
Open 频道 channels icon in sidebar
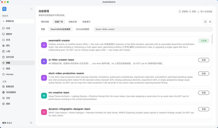[3, 69]
